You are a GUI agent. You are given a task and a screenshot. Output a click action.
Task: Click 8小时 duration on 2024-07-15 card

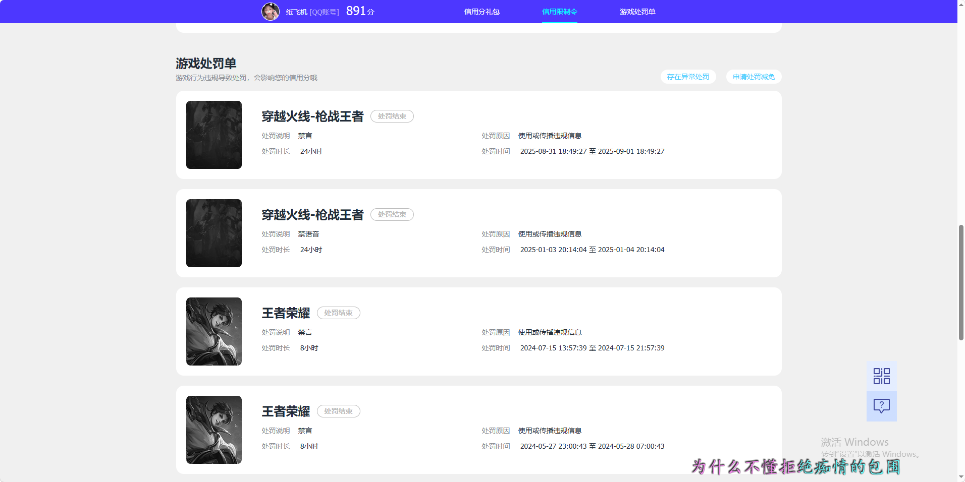pyautogui.click(x=309, y=348)
